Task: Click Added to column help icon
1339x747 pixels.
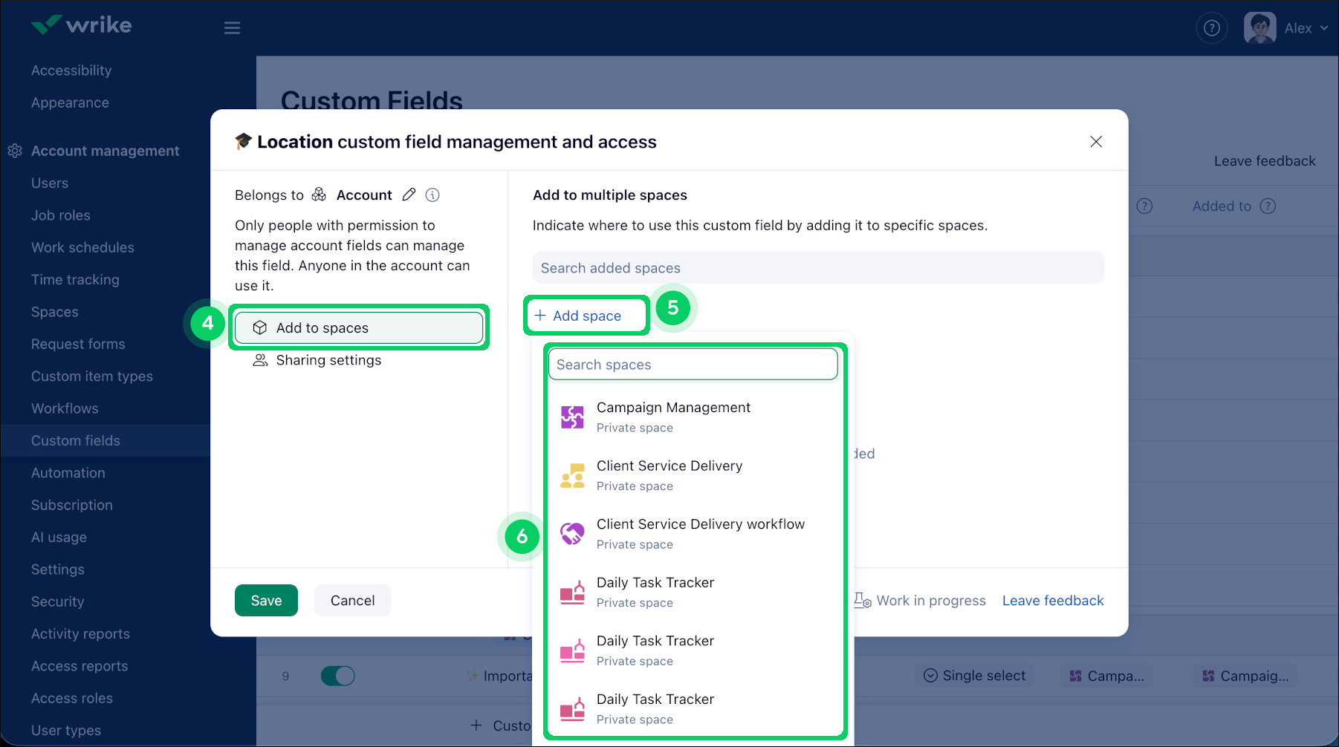Action: click(1268, 206)
